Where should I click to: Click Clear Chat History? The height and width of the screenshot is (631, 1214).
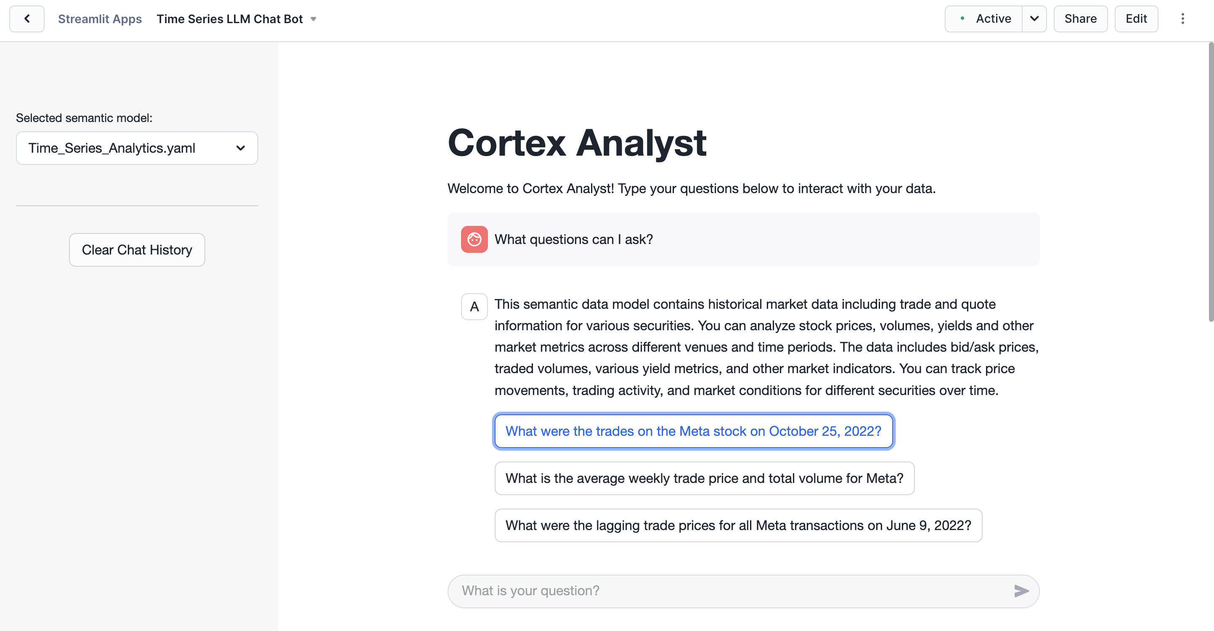pyautogui.click(x=137, y=250)
